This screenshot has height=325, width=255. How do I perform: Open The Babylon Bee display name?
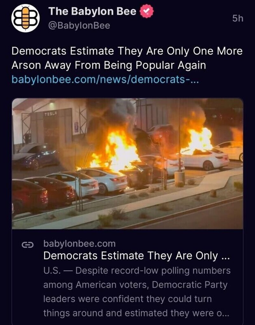click(x=92, y=11)
